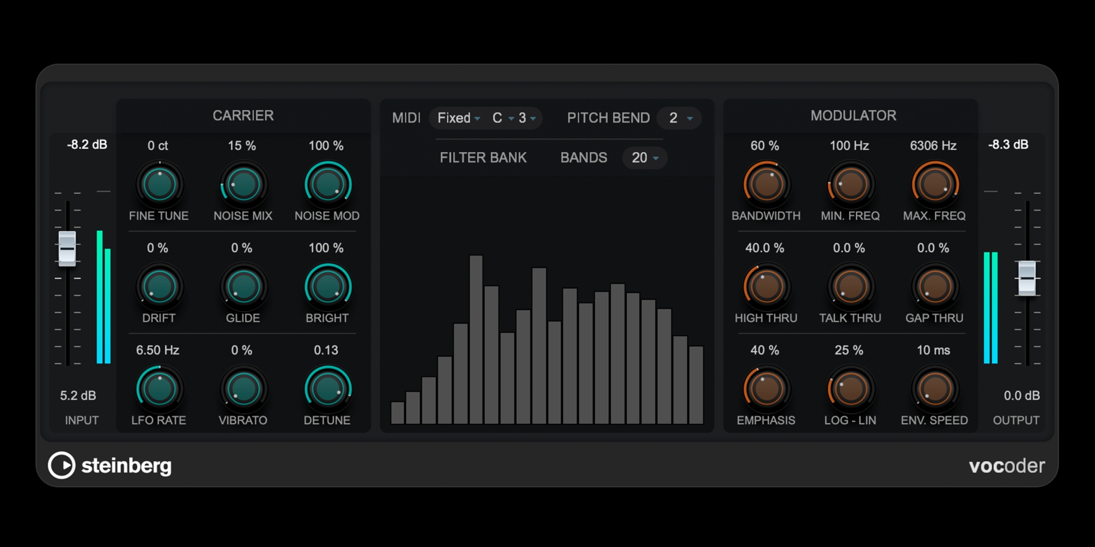Click the Detune knob

pyautogui.click(x=327, y=389)
